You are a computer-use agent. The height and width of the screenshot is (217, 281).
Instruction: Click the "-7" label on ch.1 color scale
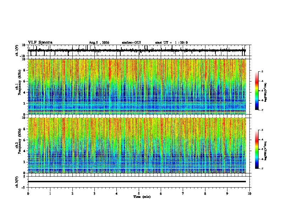coord(261,110)
